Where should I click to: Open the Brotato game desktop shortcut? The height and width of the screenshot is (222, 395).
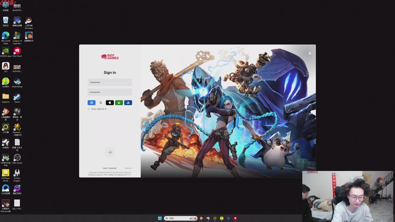(29, 23)
